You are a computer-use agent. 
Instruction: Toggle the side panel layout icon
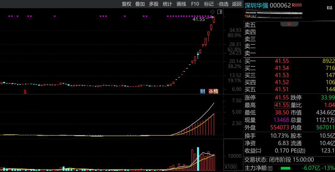220,12
